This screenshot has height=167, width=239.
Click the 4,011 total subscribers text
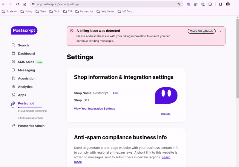tap(31, 118)
